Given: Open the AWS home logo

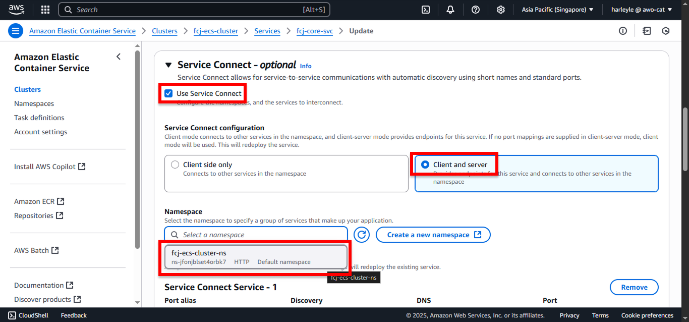Looking at the screenshot, I should coord(17,10).
